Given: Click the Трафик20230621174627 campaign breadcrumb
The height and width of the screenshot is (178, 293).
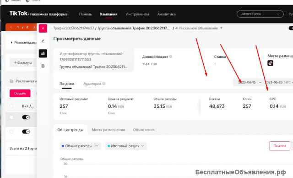Looking at the screenshot, I should pos(74,28).
